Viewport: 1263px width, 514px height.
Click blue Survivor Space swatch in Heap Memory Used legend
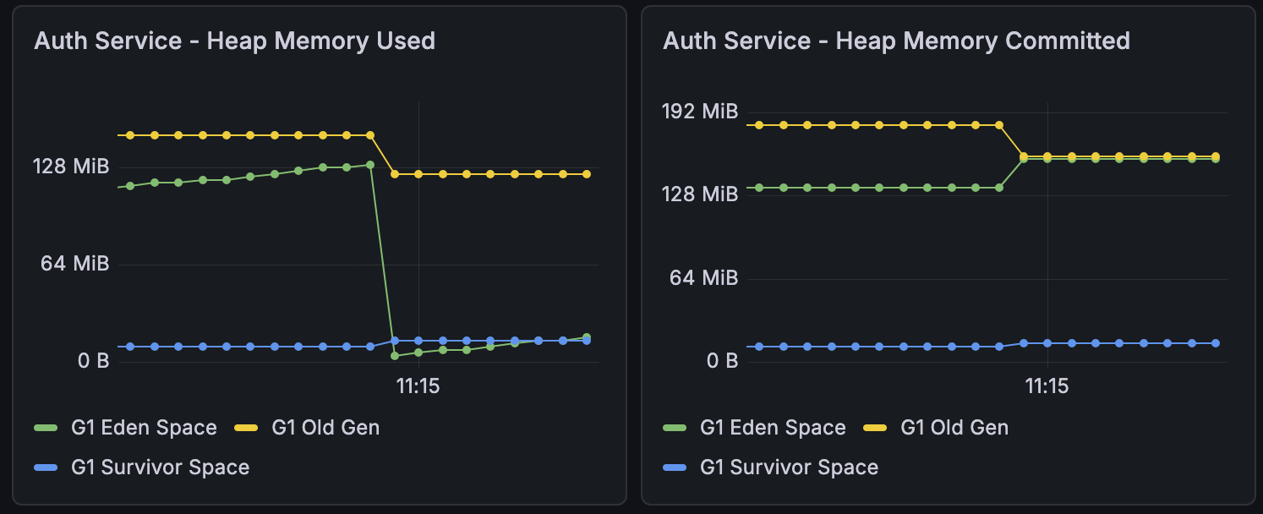(x=46, y=468)
